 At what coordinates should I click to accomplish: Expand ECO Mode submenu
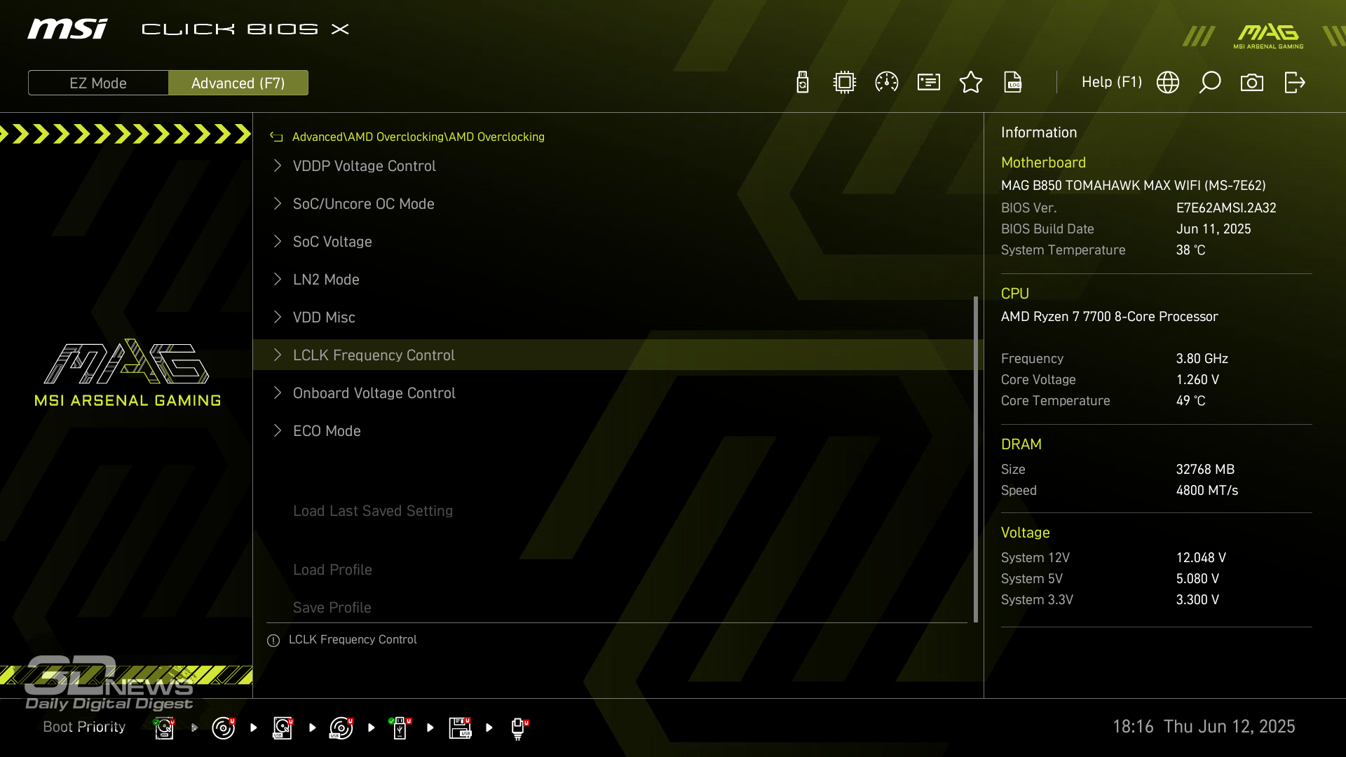(x=617, y=431)
